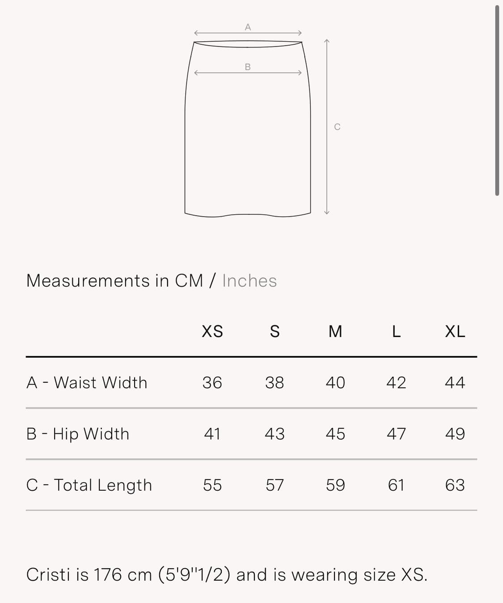The height and width of the screenshot is (603, 503).
Task: Click the B - Hip Width row label
Action: pyautogui.click(x=78, y=434)
